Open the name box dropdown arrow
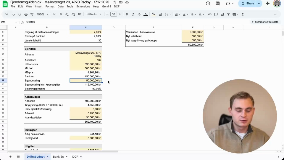This screenshot has height=160, width=284. pyautogui.click(x=16, y=22)
